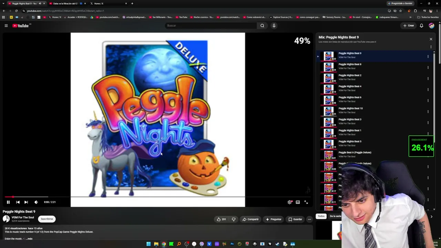This screenshot has width=441, height=248.
Task: Open options for Peggle Nights Beat 3
Action: click(x=428, y=123)
